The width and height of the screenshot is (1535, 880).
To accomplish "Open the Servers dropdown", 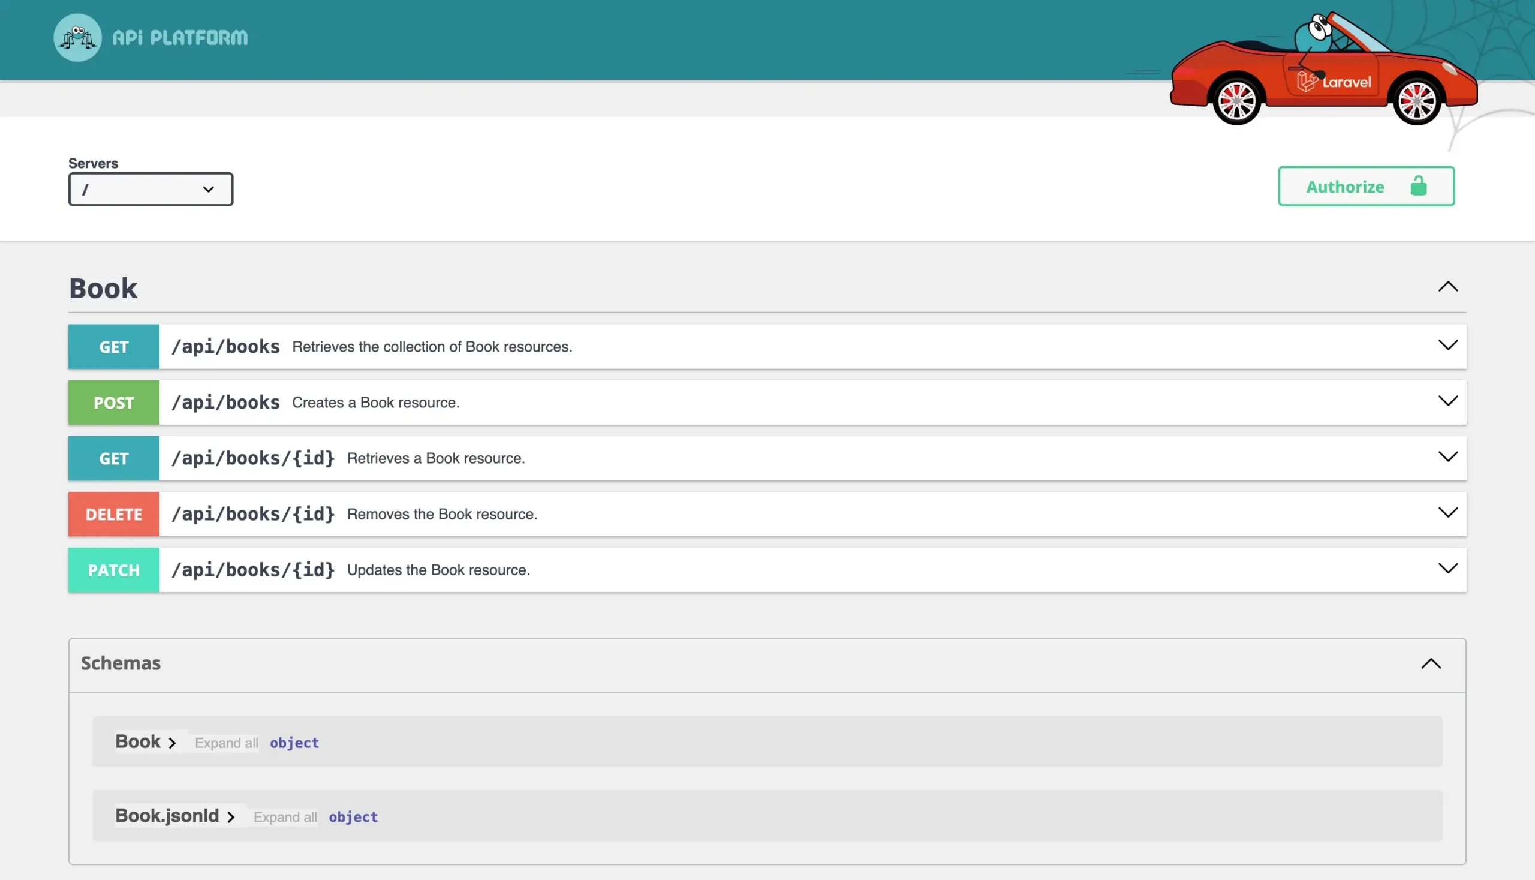I will coord(151,189).
